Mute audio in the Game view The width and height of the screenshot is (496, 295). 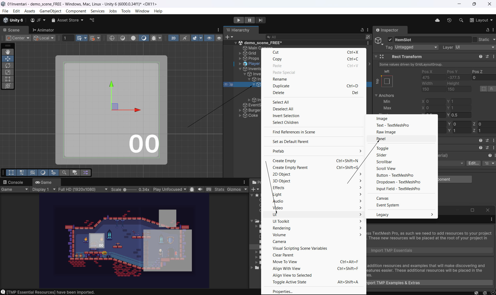pyautogui.click(x=200, y=189)
